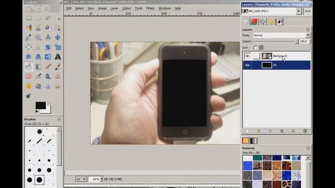Select the Move tool
Viewport: 335px width, 188px height.
click(x=58, y=38)
